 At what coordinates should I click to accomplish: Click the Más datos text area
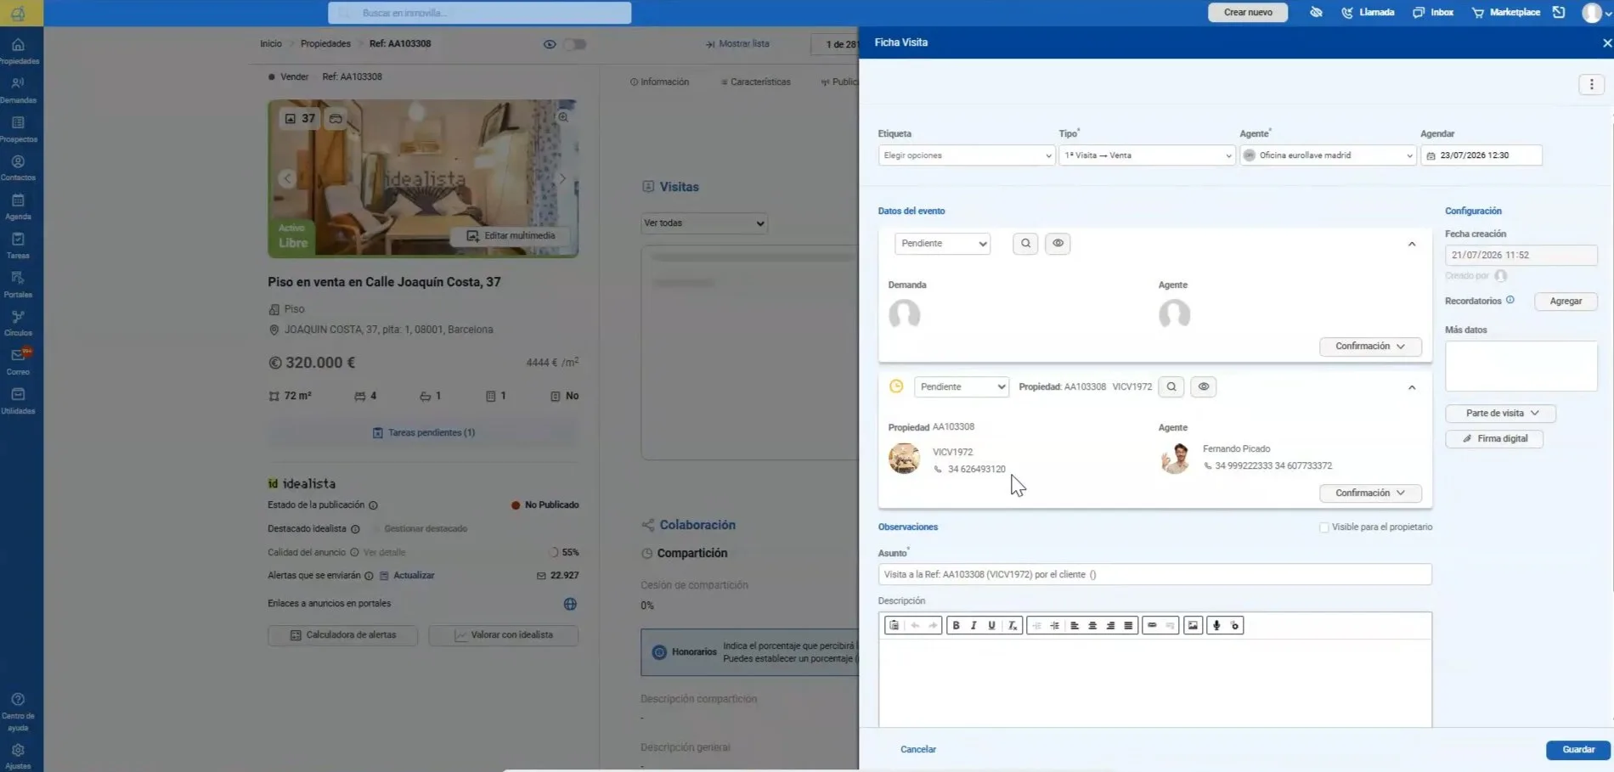(x=1521, y=366)
